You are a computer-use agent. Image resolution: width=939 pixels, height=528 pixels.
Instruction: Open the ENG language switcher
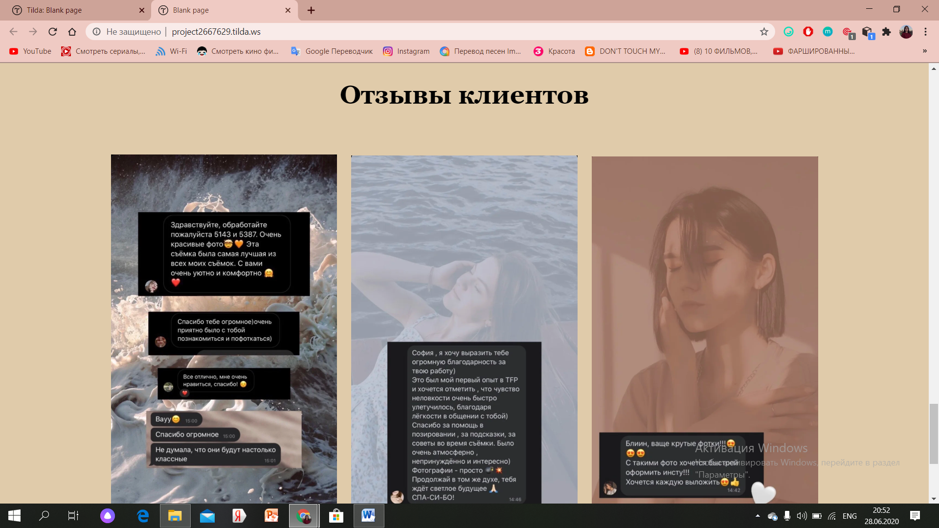850,516
